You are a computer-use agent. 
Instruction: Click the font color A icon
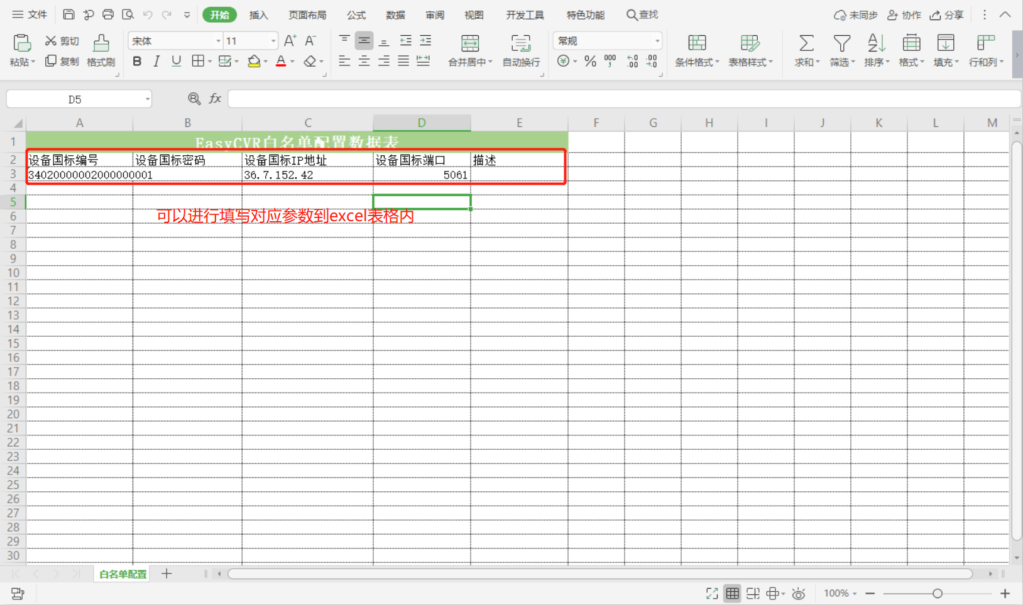coord(281,61)
